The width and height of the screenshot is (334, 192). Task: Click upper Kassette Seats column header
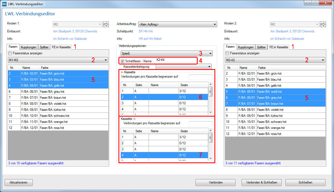193,85
